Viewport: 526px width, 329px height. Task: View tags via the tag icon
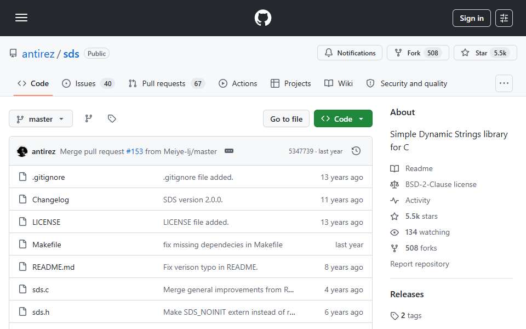tap(112, 118)
